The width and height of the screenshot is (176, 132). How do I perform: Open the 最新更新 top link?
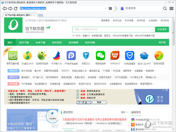pos(105,21)
